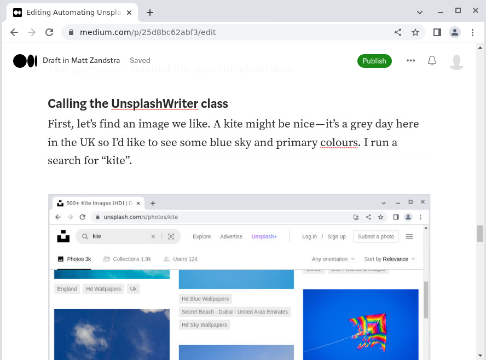Click the Submit a photo button

tap(376, 236)
